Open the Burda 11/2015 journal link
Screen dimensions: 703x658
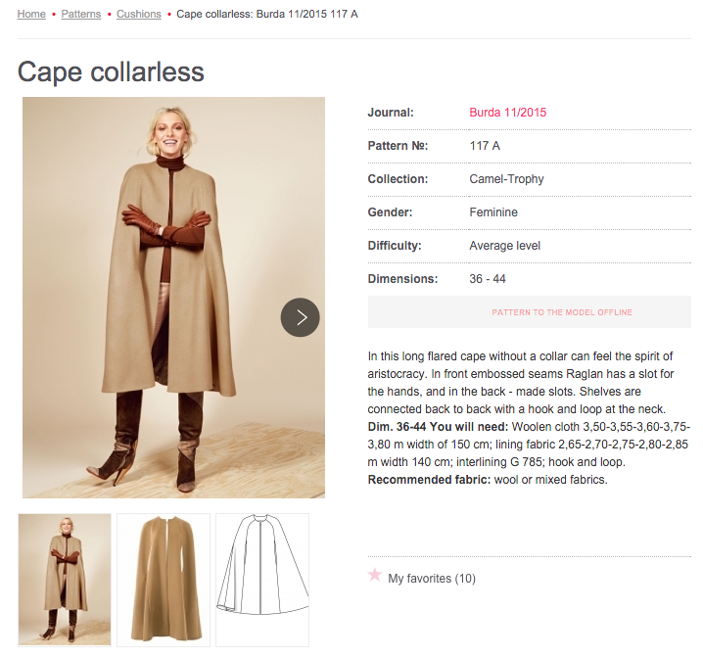click(x=507, y=113)
